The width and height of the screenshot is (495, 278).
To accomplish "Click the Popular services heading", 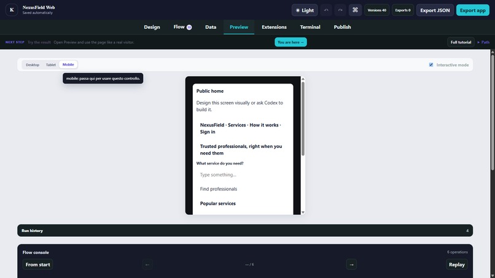I will tap(218, 204).
